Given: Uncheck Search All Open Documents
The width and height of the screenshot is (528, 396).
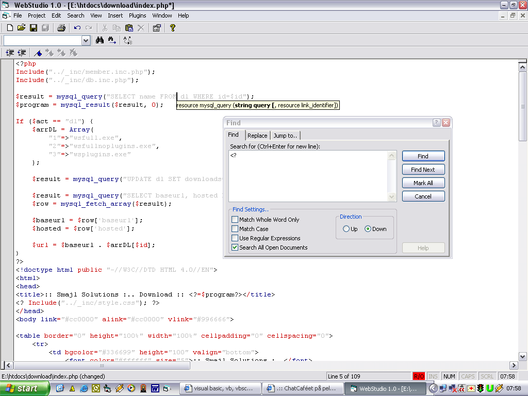Looking at the screenshot, I should click(235, 247).
